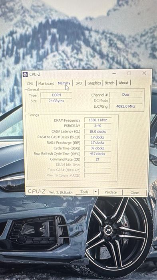This screenshot has width=157, height=280.
Task: Click the tRP 17 clocks value
Action: [98, 143]
